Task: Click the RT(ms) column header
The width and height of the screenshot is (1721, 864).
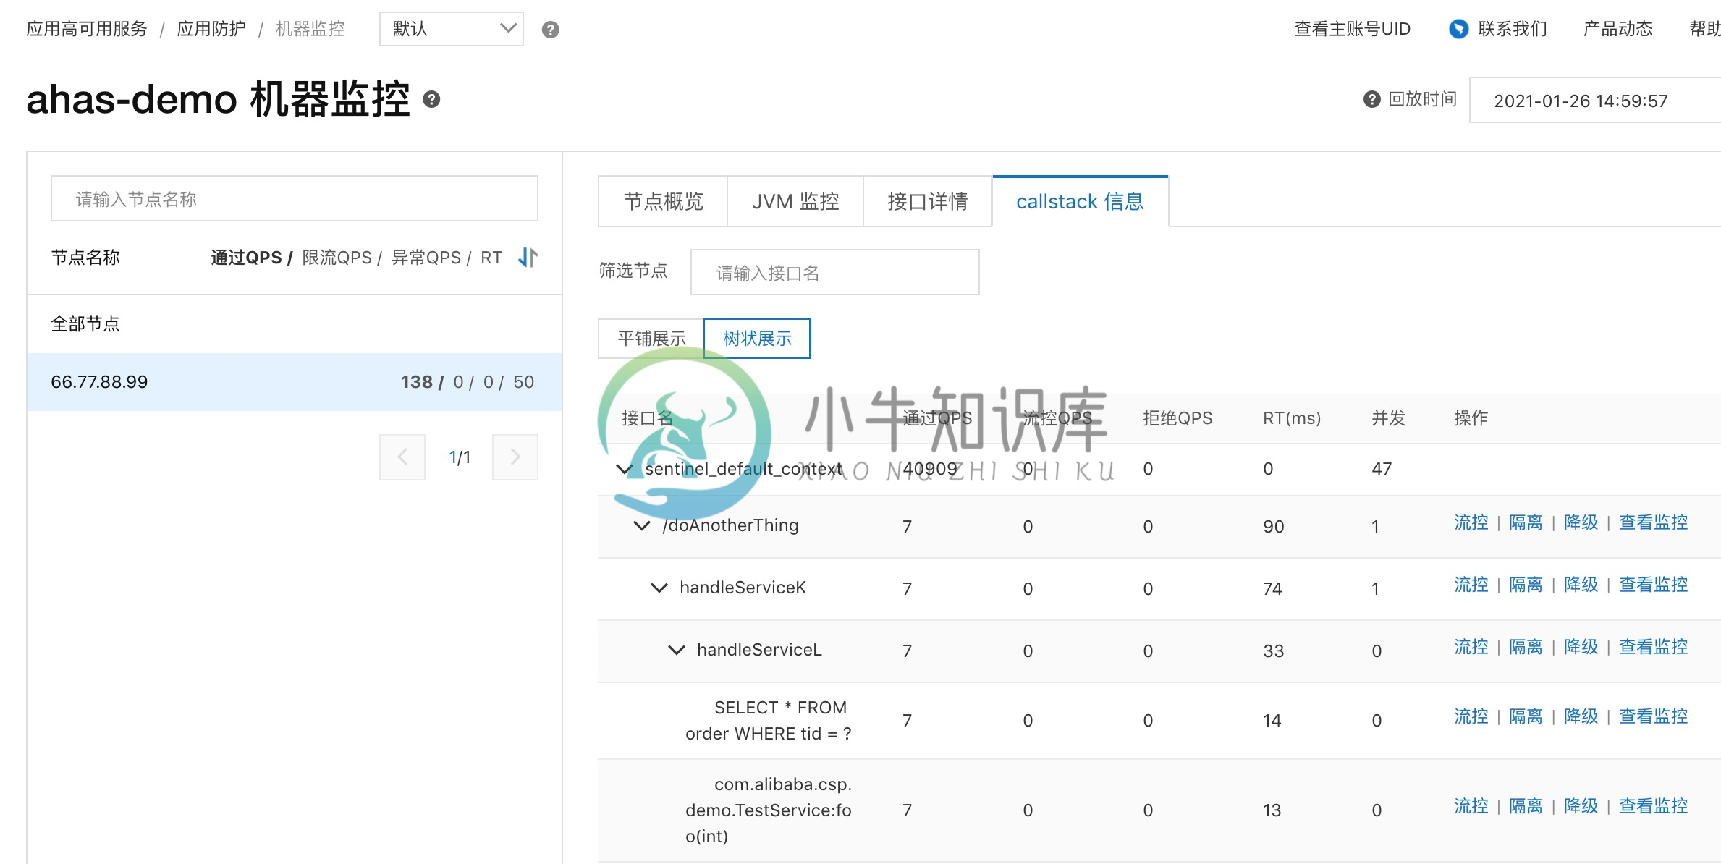Action: click(1292, 418)
